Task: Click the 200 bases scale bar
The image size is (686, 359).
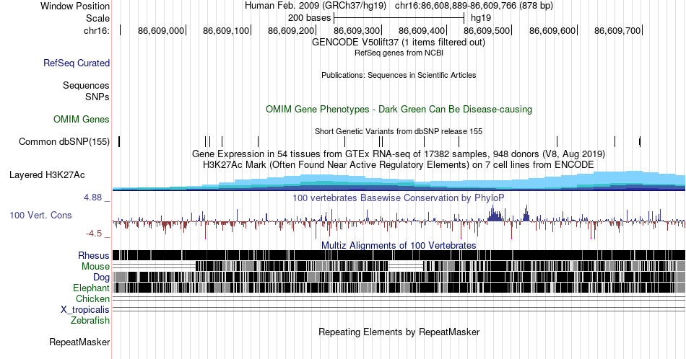Action: point(399,18)
